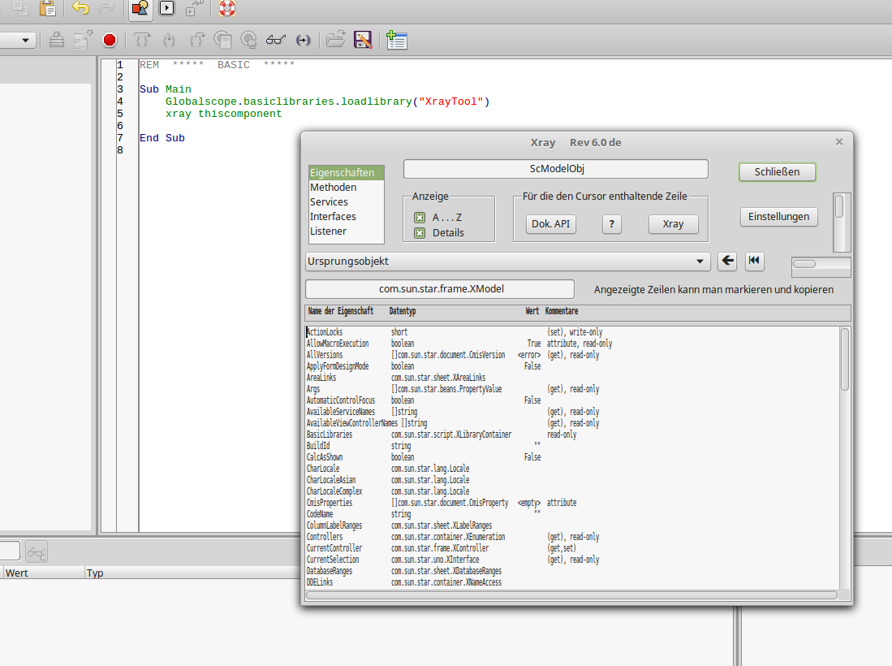Click the Wert column header
The image size is (892, 666).
(43, 573)
